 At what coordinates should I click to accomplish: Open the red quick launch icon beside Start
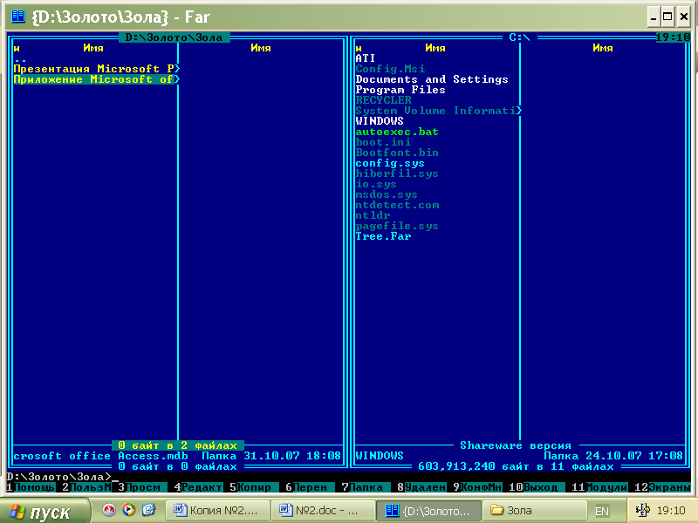pos(108,510)
